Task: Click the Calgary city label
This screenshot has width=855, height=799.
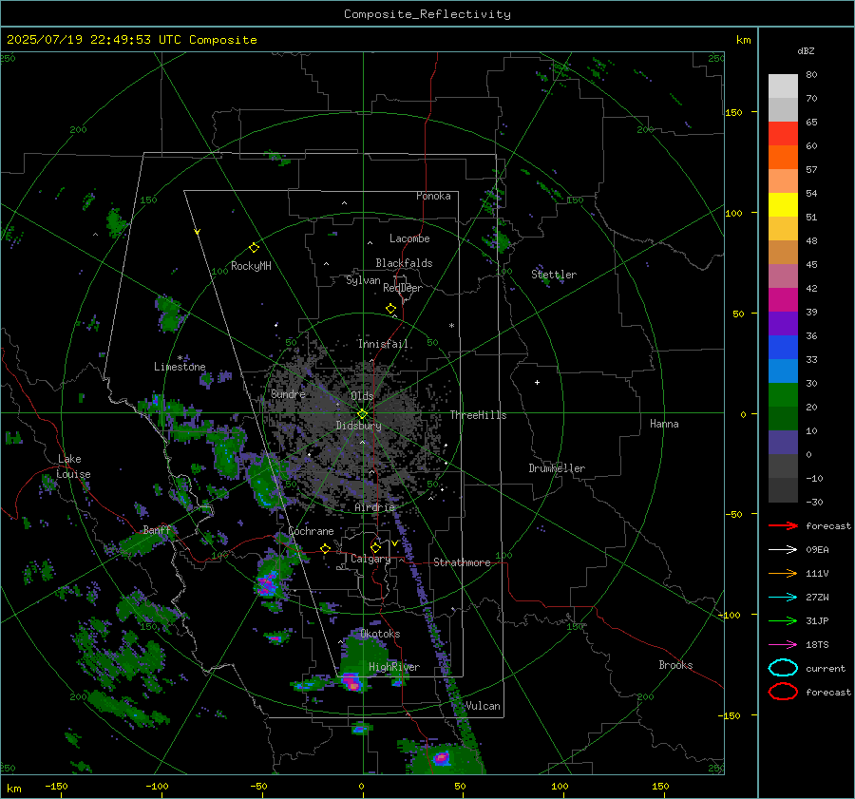Action: (370, 559)
